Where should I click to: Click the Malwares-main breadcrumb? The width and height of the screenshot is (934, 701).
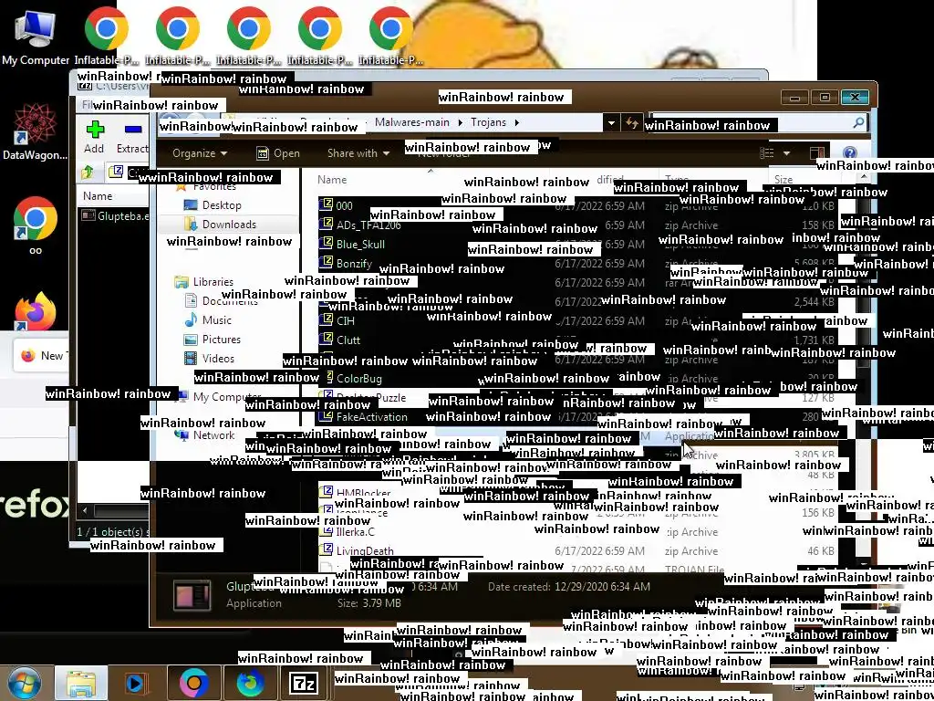tap(412, 122)
